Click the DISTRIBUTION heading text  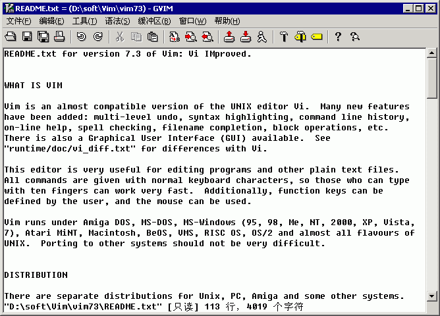(36, 275)
